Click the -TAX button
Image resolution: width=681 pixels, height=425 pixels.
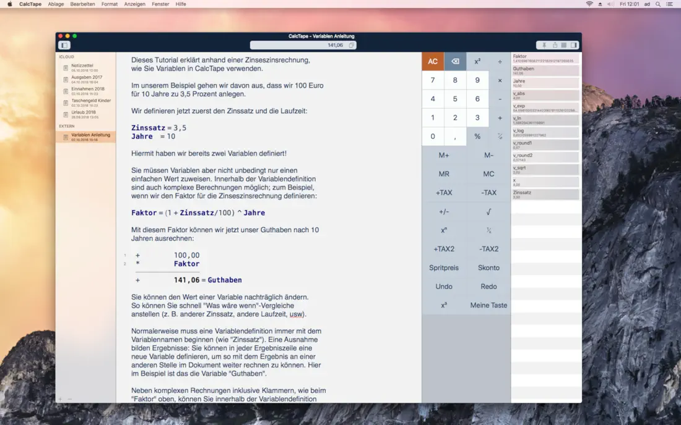pyautogui.click(x=488, y=193)
